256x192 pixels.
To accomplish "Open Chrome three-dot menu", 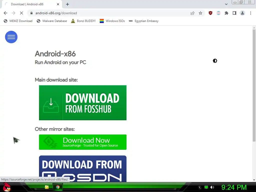I will 250,13.
